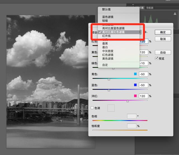Viewport: 179px width, 155px height.
Task: Click the magenta slider handle
Action: [x=128, y=101]
